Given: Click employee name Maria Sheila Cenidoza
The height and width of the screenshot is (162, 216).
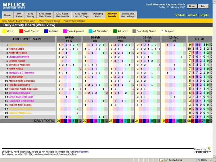Looking at the screenshot, I should point(22,81).
